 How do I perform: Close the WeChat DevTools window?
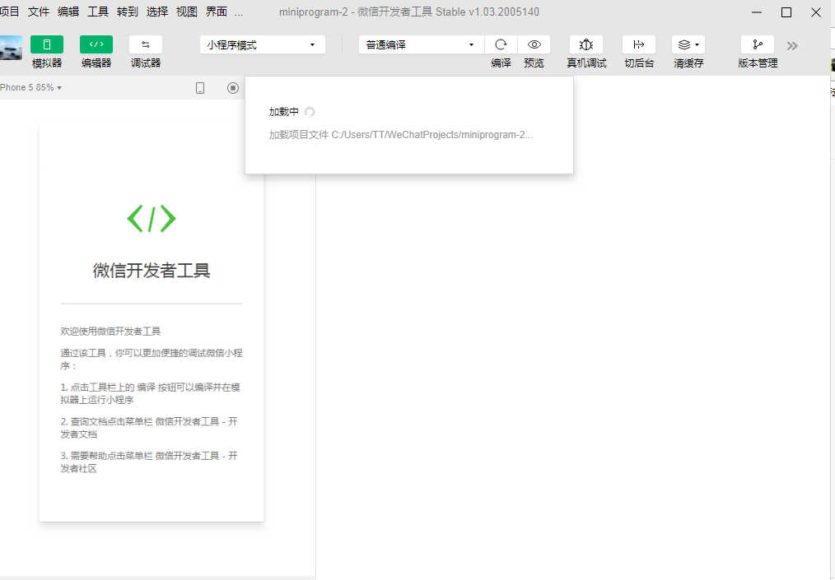816,12
